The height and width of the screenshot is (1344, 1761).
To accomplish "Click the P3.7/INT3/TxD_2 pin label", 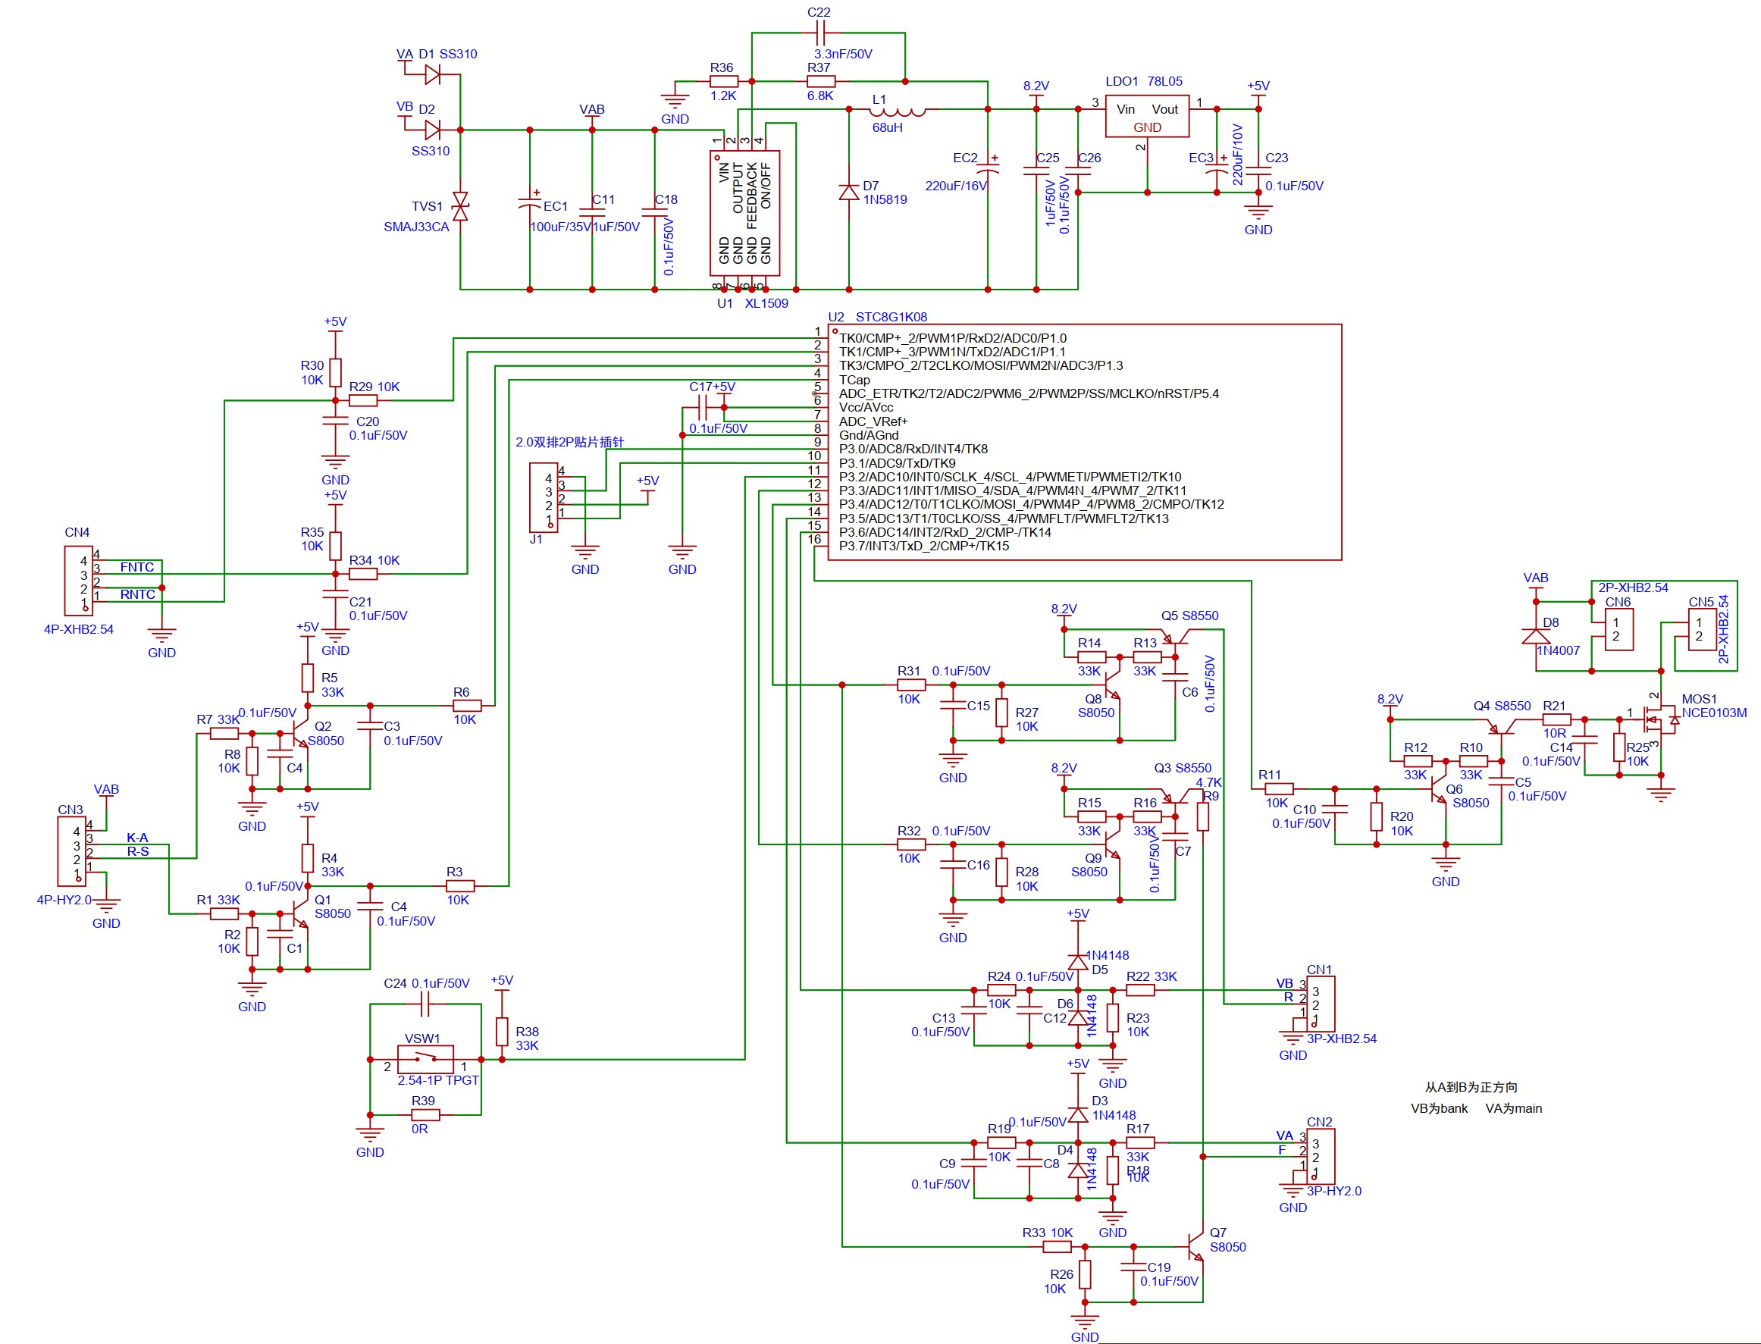I will [923, 547].
